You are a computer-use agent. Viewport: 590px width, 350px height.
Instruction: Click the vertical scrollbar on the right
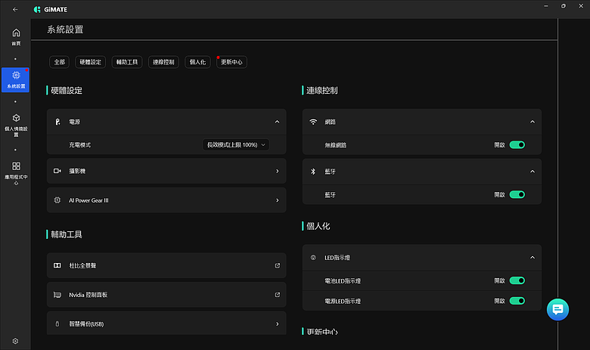click(557, 184)
